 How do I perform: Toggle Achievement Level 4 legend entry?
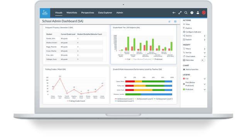124,101
